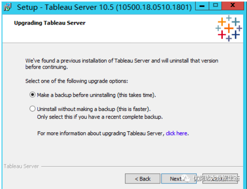The image size is (247, 189).
Task: Minimize the Tableau Server setup window
Action: pyautogui.click(x=202, y=6)
